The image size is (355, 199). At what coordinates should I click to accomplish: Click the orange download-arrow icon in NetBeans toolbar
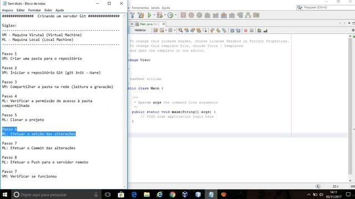[224, 15]
